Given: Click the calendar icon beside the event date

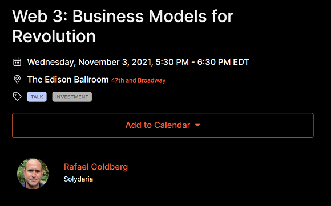Looking at the screenshot, I should click(17, 62).
